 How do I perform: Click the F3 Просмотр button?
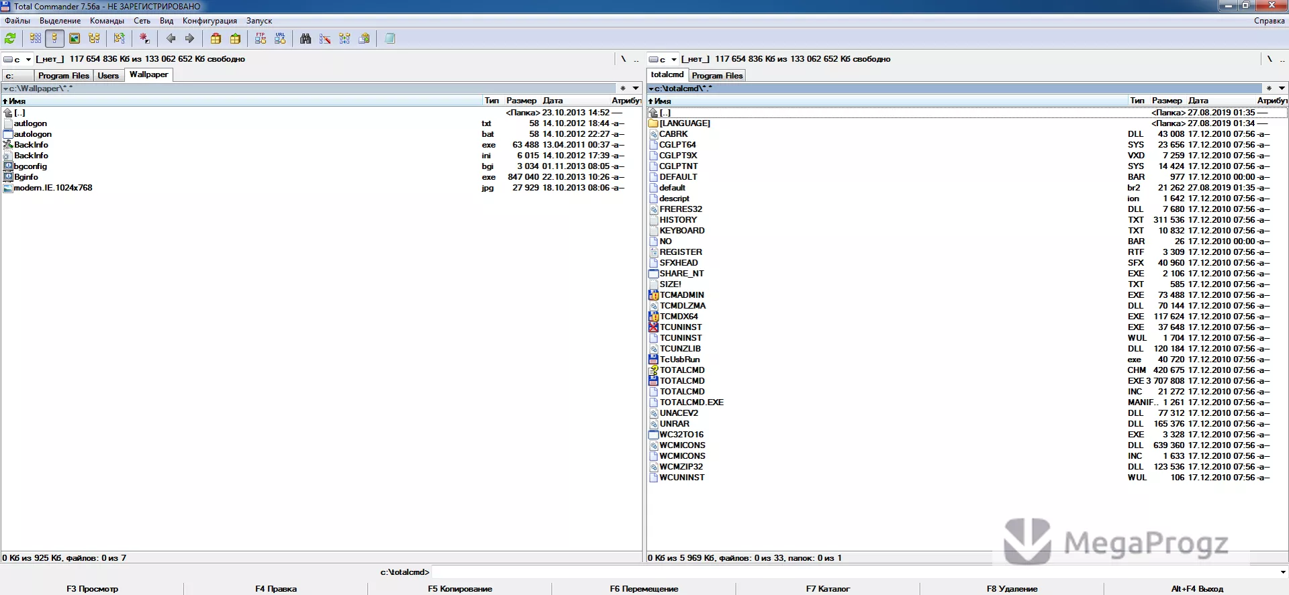coord(92,589)
